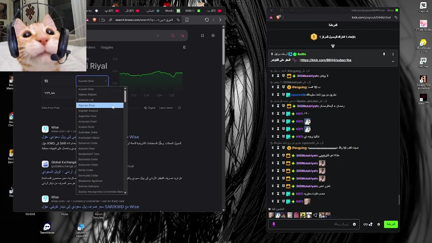The height and width of the screenshot is (243, 432).
Task: Click the ban shield icon on nporre46 message
Action: click(x=283, y=95)
